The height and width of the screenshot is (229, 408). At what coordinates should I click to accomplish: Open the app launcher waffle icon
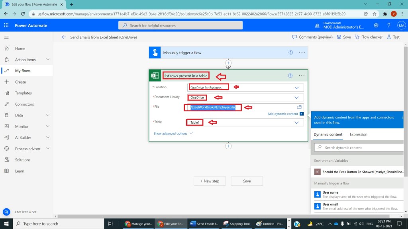(x=6, y=25)
